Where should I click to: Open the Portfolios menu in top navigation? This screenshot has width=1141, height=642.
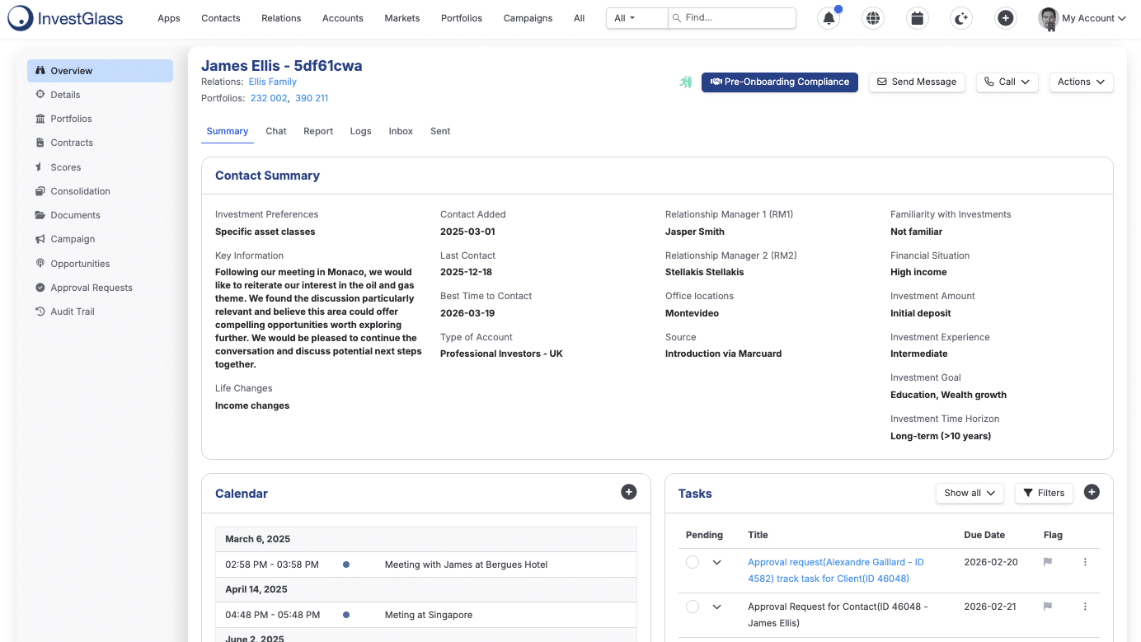462,18
